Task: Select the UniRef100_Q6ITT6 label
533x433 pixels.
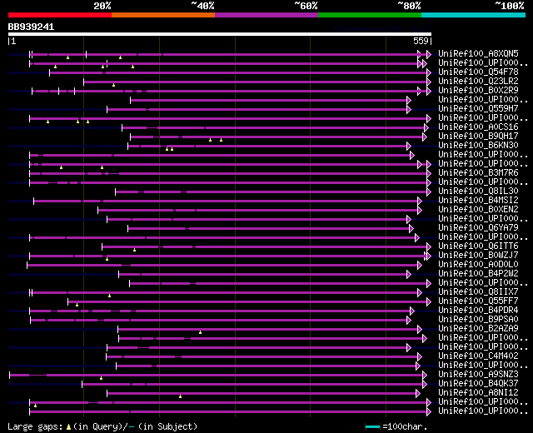Action: [x=478, y=246]
